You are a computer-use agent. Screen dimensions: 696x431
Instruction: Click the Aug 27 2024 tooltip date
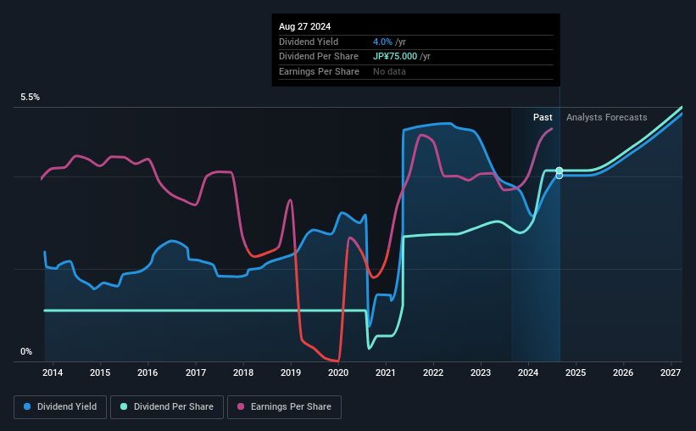coord(304,26)
